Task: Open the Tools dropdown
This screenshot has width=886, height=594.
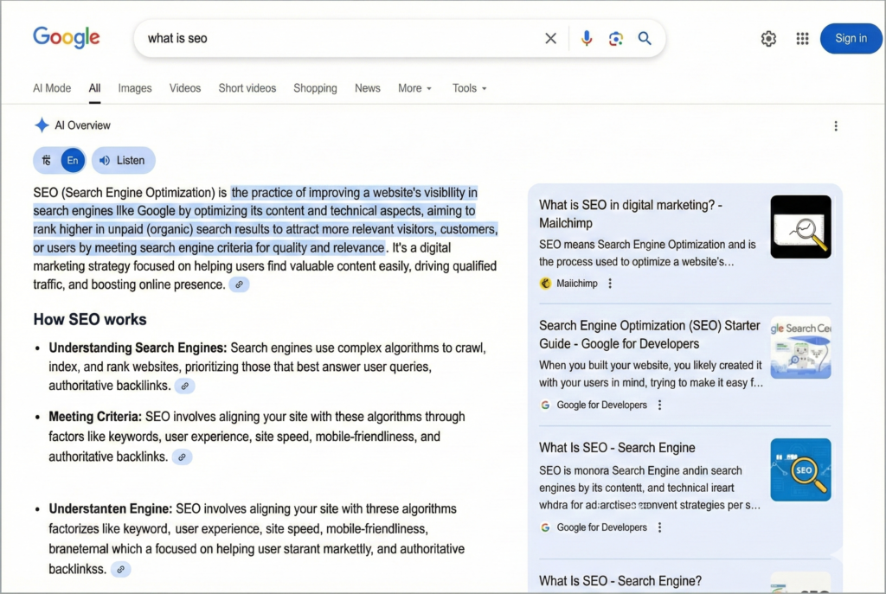Action: [468, 88]
